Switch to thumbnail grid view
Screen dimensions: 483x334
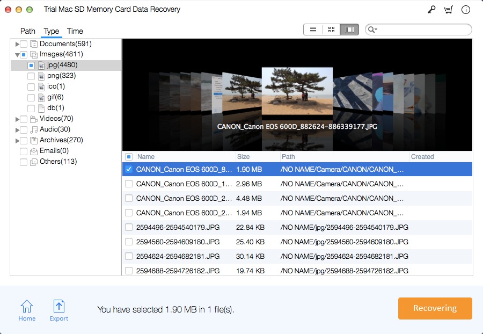[331, 29]
